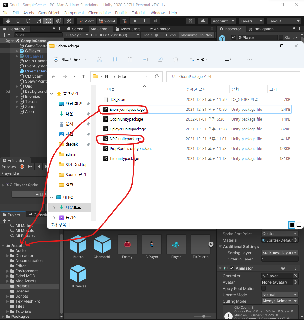
Task: Go back in Explorer navigation
Action: (54, 77)
